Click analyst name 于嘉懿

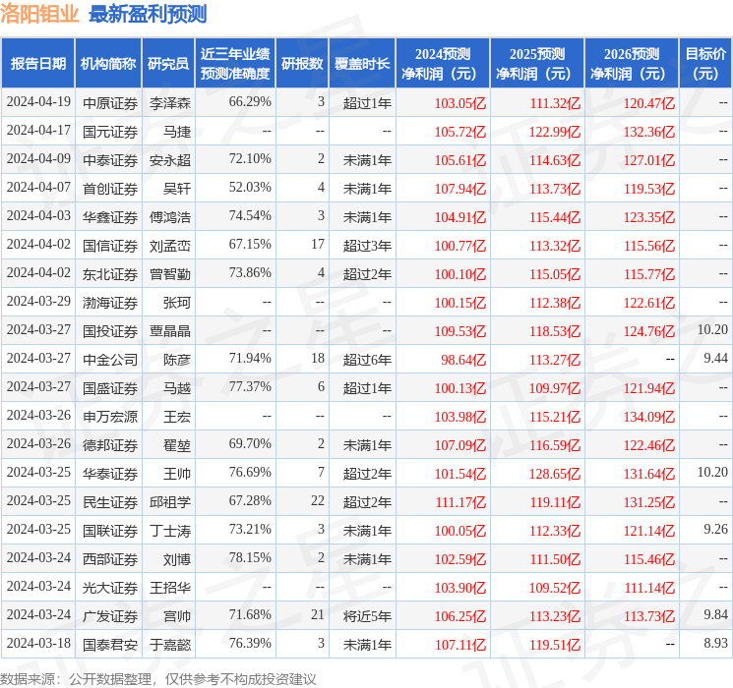click(x=170, y=645)
